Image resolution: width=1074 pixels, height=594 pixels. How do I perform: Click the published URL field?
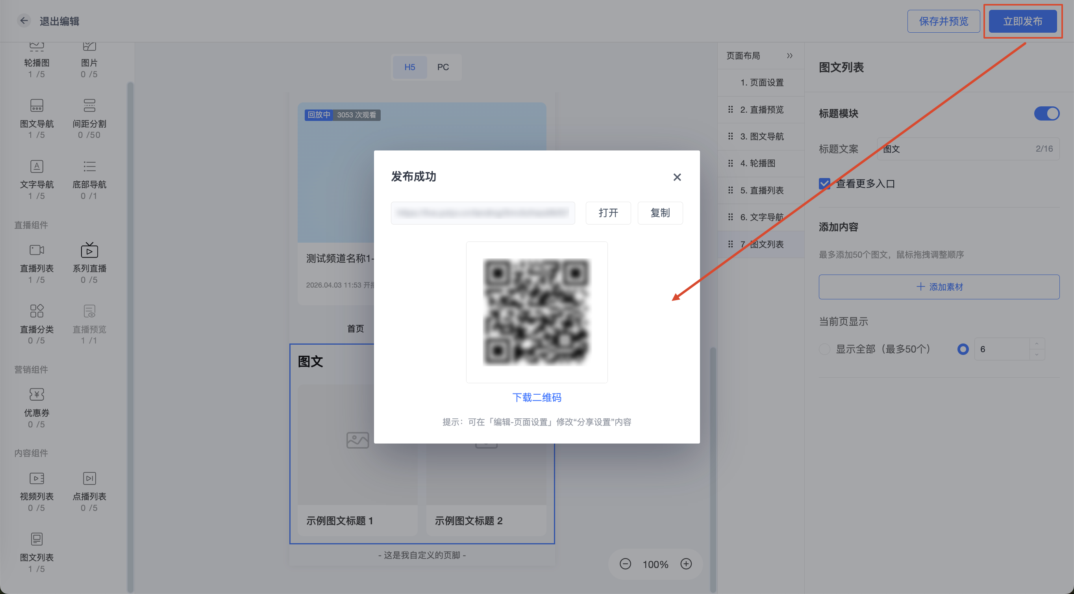click(x=483, y=213)
